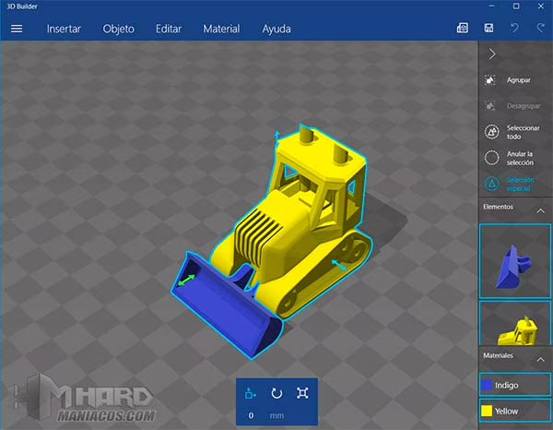This screenshot has width=553, height=430.
Task: Select the scale tool icon
Action: [302, 393]
